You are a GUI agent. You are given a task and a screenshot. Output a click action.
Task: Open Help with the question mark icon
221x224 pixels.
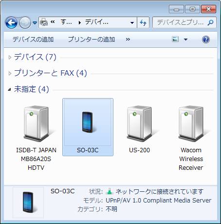(206, 40)
